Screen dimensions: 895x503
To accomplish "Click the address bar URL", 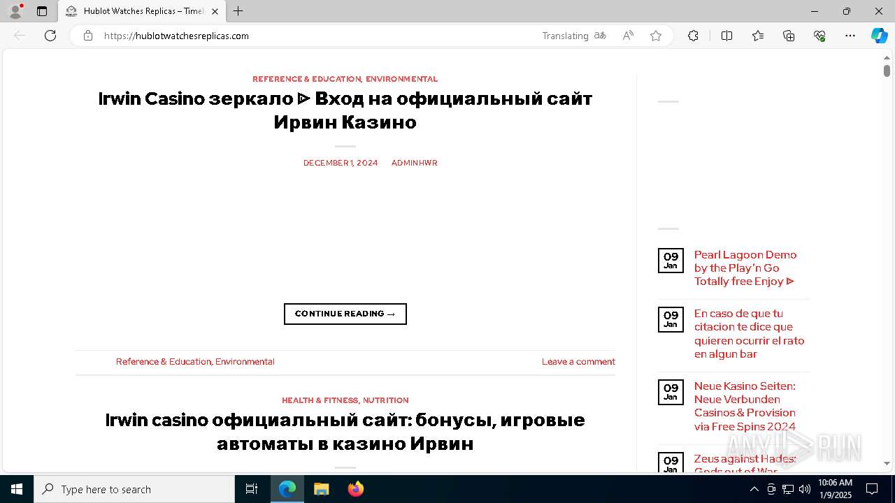I will (176, 36).
